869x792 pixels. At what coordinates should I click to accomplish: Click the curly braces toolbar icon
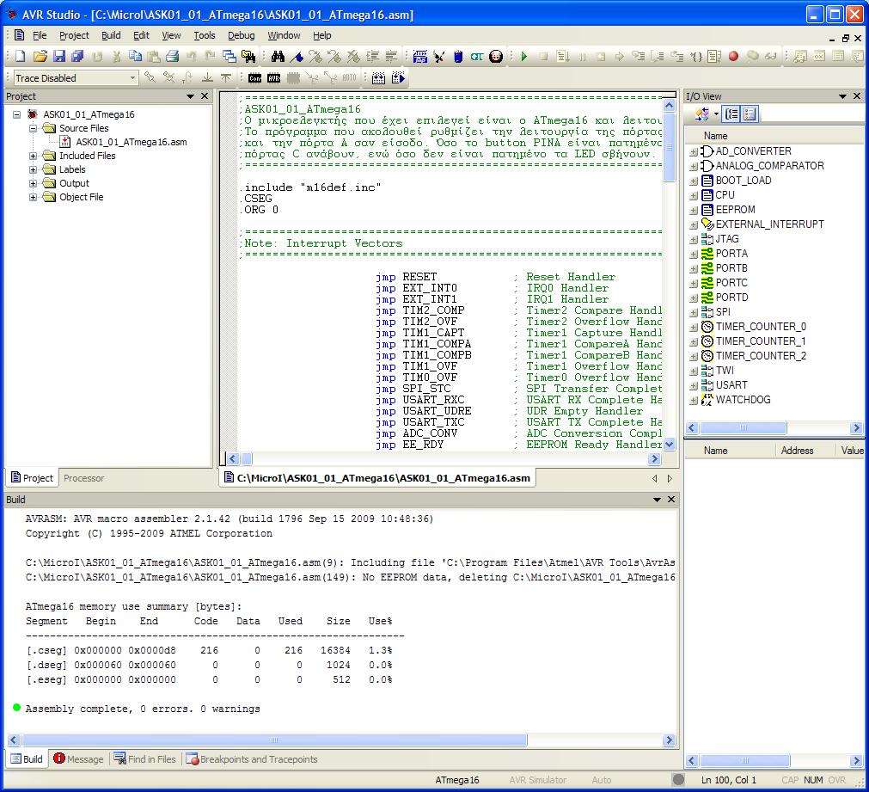(x=696, y=57)
